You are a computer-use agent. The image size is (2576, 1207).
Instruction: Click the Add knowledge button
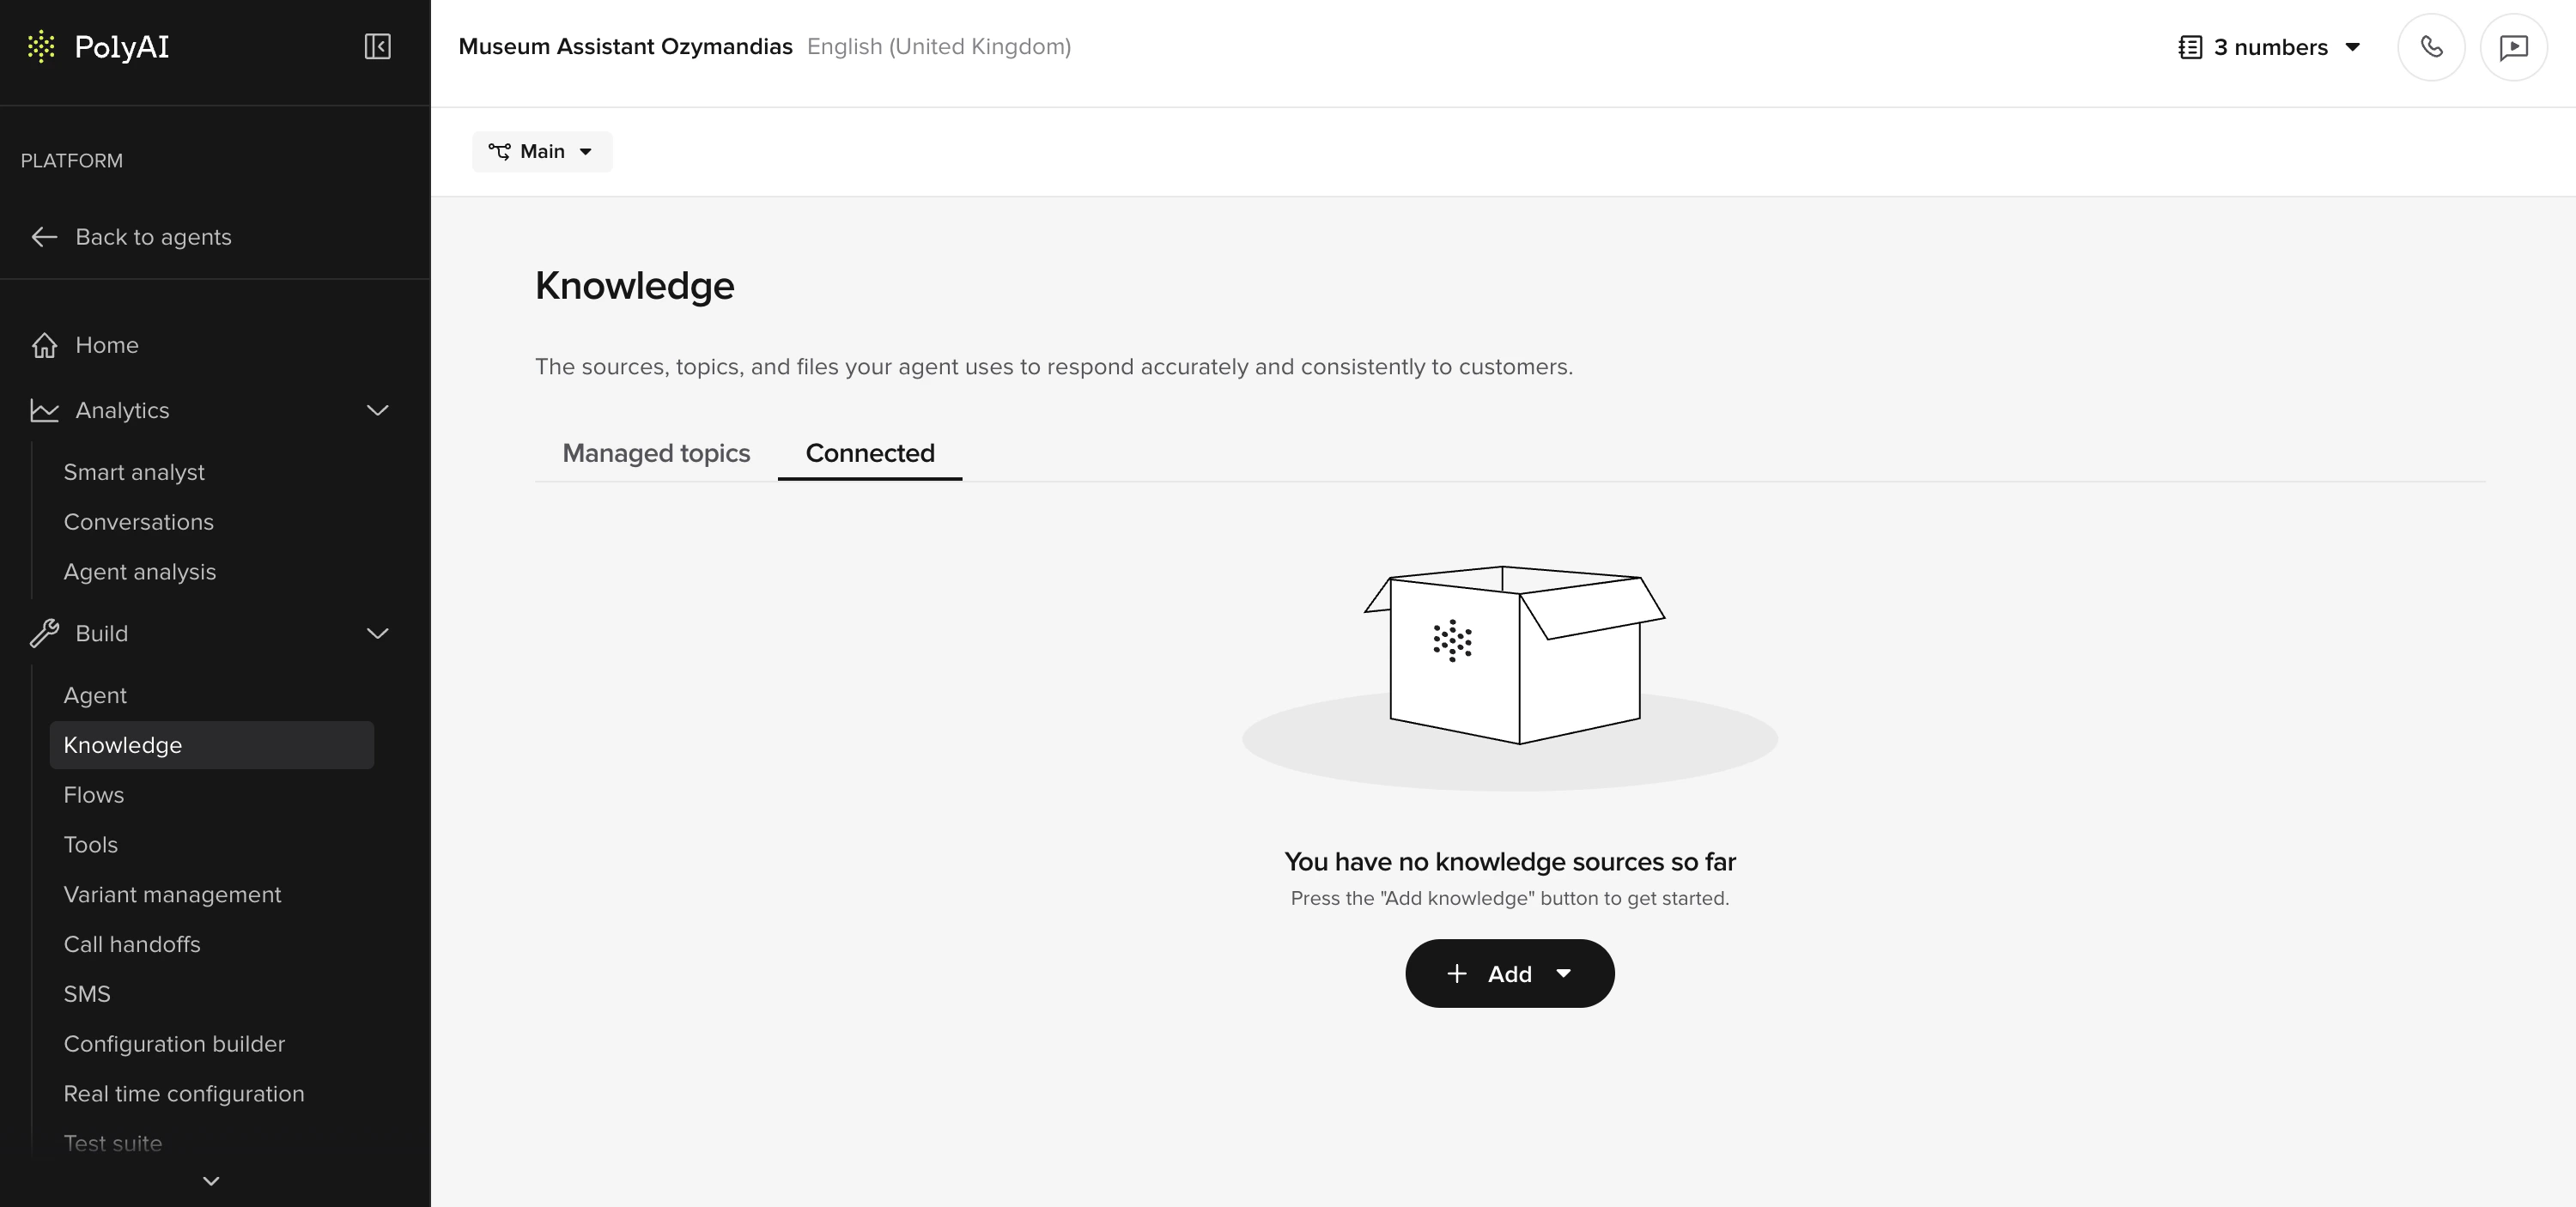[1508, 973]
